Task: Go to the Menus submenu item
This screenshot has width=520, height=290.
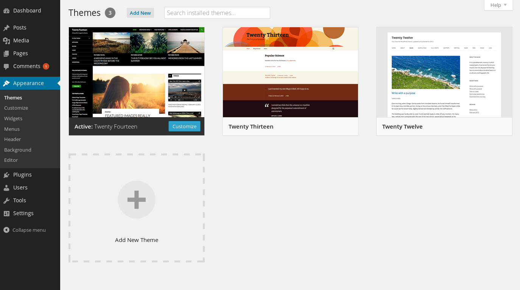Action: tap(12, 129)
